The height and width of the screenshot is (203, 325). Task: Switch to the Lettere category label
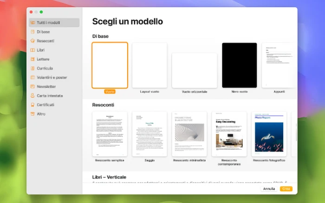click(x=43, y=59)
